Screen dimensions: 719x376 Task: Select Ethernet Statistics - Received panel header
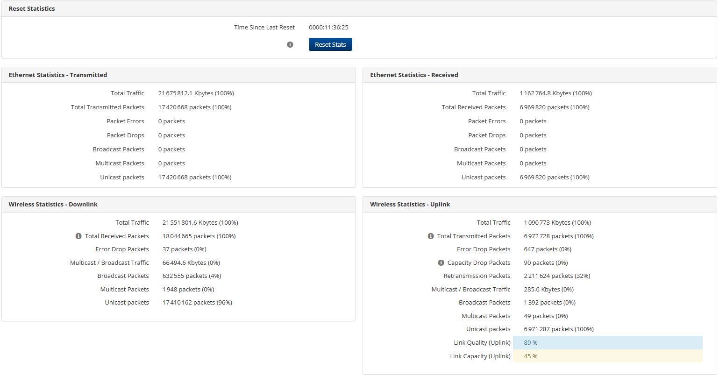click(414, 75)
